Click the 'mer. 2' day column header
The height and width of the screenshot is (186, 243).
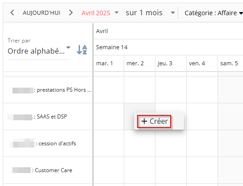(140, 63)
